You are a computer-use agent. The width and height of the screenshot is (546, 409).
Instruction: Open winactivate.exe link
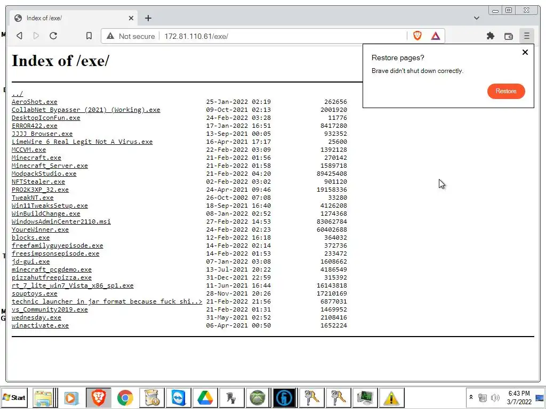pos(40,326)
